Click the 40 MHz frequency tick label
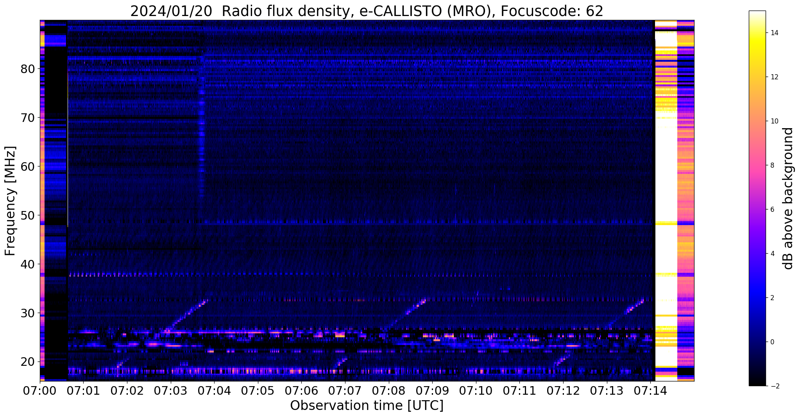800x417 pixels. point(28,264)
